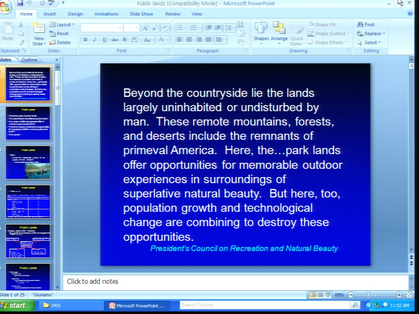Image resolution: width=419 pixels, height=314 pixels.
Task: Align text right in Paragraph group
Action: [199, 40]
